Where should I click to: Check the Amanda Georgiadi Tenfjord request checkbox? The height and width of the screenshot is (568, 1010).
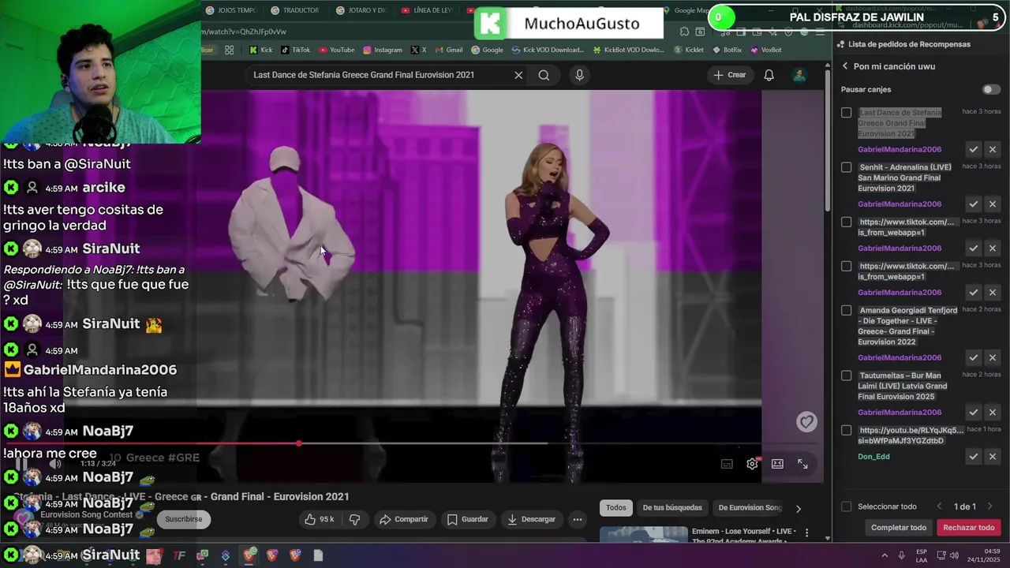846,311
